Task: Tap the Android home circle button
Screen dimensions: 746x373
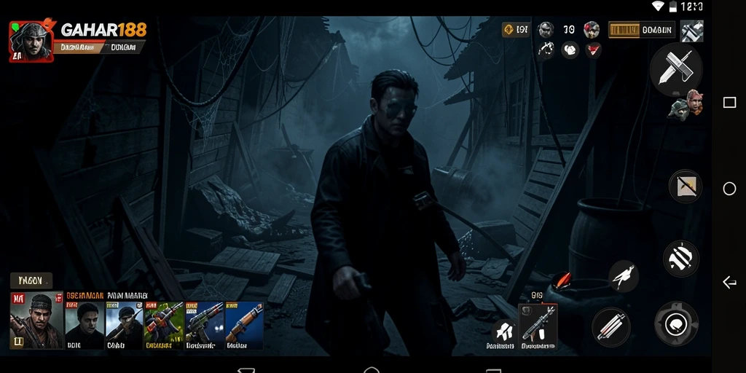Action: [x=729, y=189]
